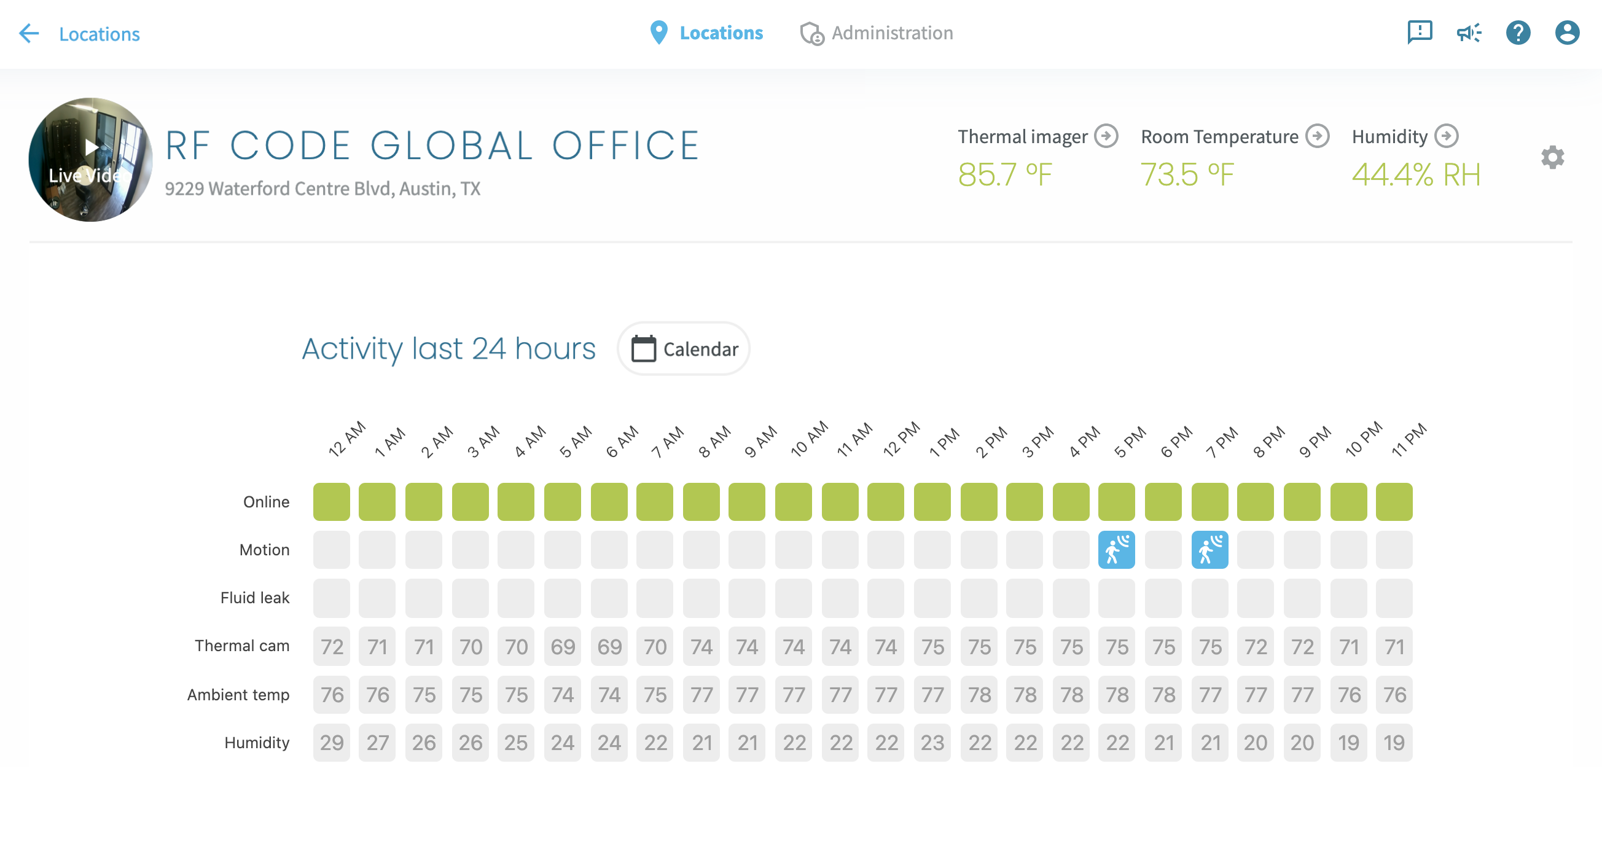
Task: Open location settings gear icon
Action: coord(1552,157)
